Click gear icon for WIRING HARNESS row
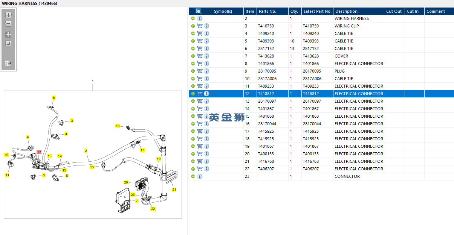This screenshot has height=235, width=454. coord(193,18)
